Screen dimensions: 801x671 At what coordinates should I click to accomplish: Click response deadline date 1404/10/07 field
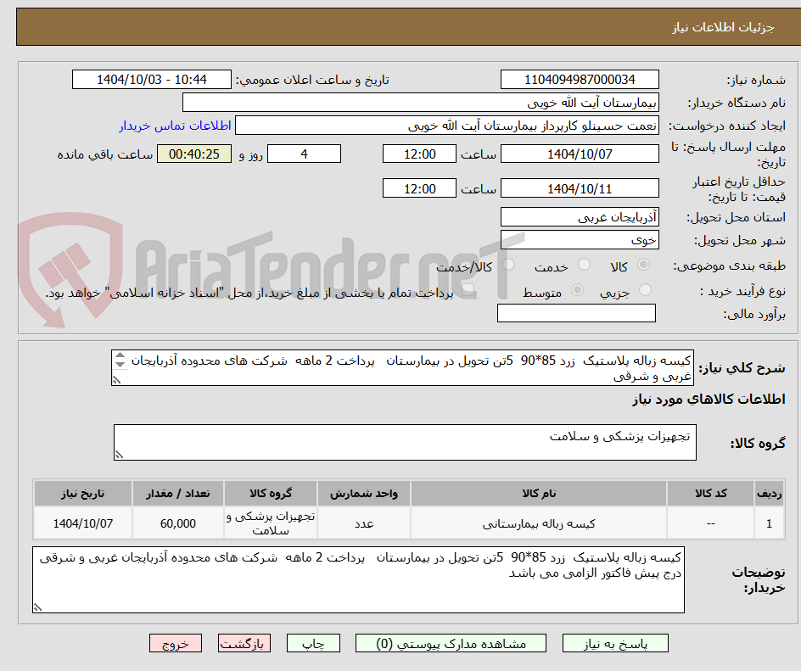580,154
